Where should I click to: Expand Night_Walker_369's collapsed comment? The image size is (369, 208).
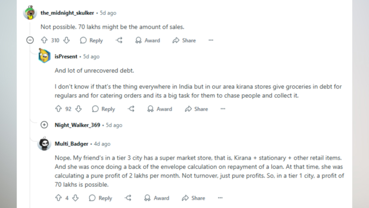(x=44, y=125)
